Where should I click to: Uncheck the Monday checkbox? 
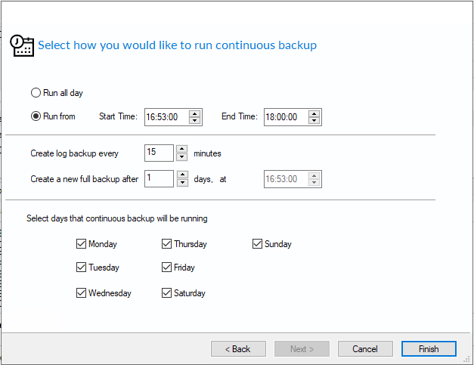pos(82,244)
